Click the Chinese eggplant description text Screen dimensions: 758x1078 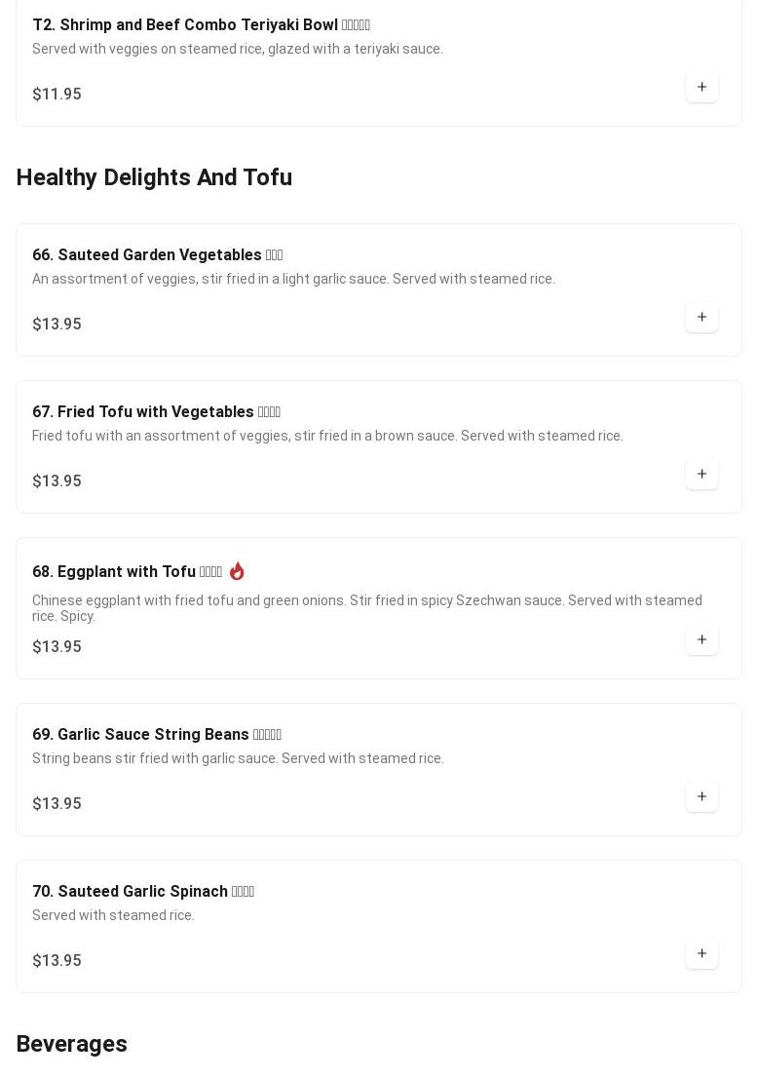[x=366, y=607]
